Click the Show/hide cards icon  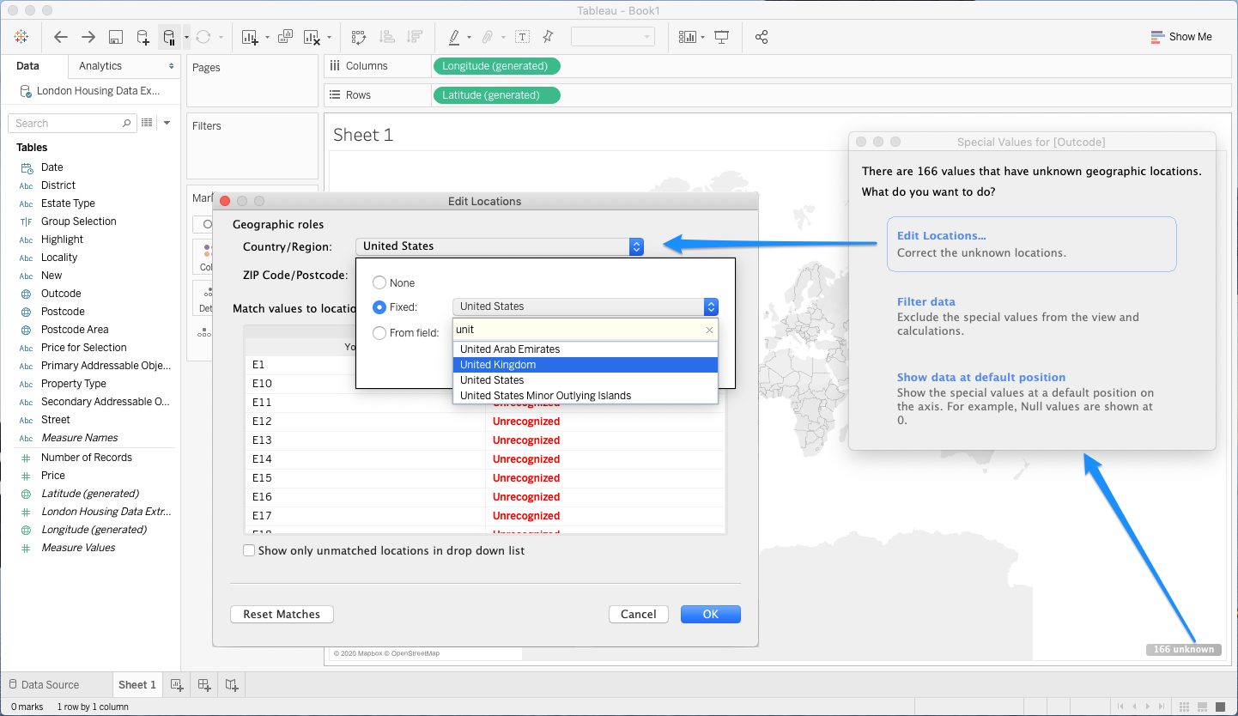(688, 37)
